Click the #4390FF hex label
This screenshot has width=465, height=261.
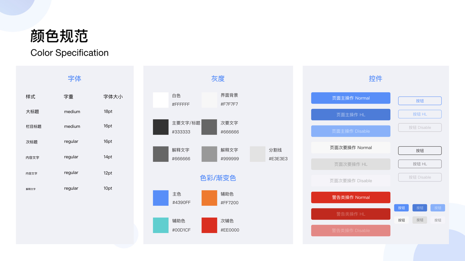point(181,202)
